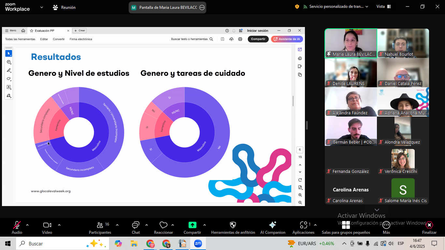Click the cloud upload icon in Acrobat
Viewport: 445px width, 250px height.
[x=231, y=39]
